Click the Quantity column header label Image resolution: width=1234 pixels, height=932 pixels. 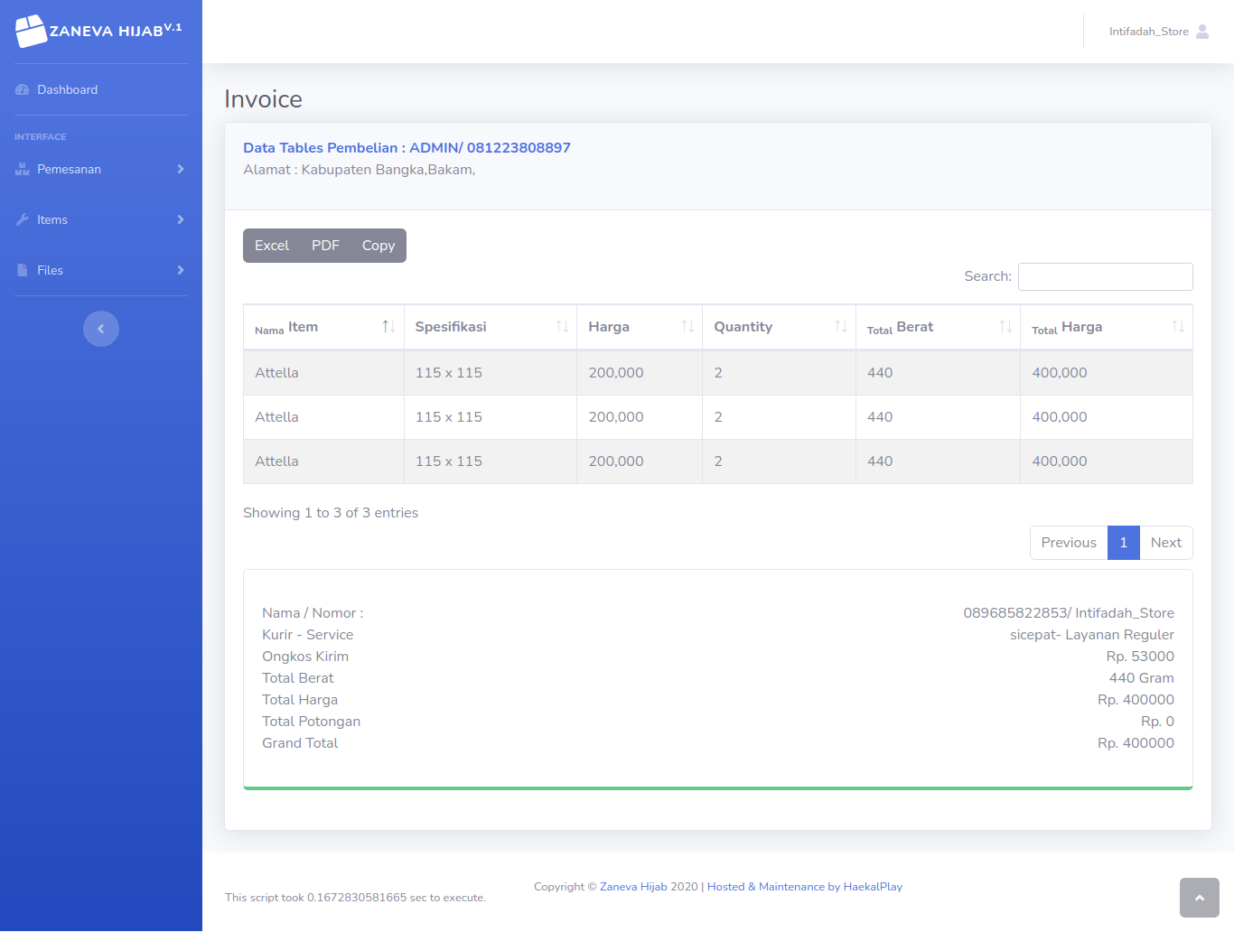coord(743,327)
